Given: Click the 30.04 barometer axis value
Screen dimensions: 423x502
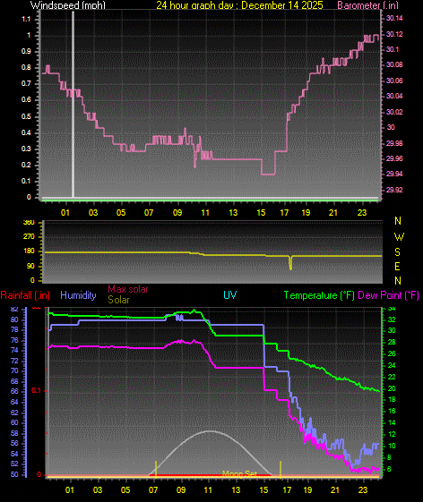Looking at the screenshot, I should point(394,96).
